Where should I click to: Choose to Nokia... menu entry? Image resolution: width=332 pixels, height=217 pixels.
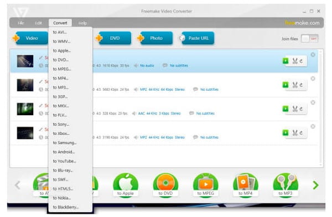(x=70, y=198)
